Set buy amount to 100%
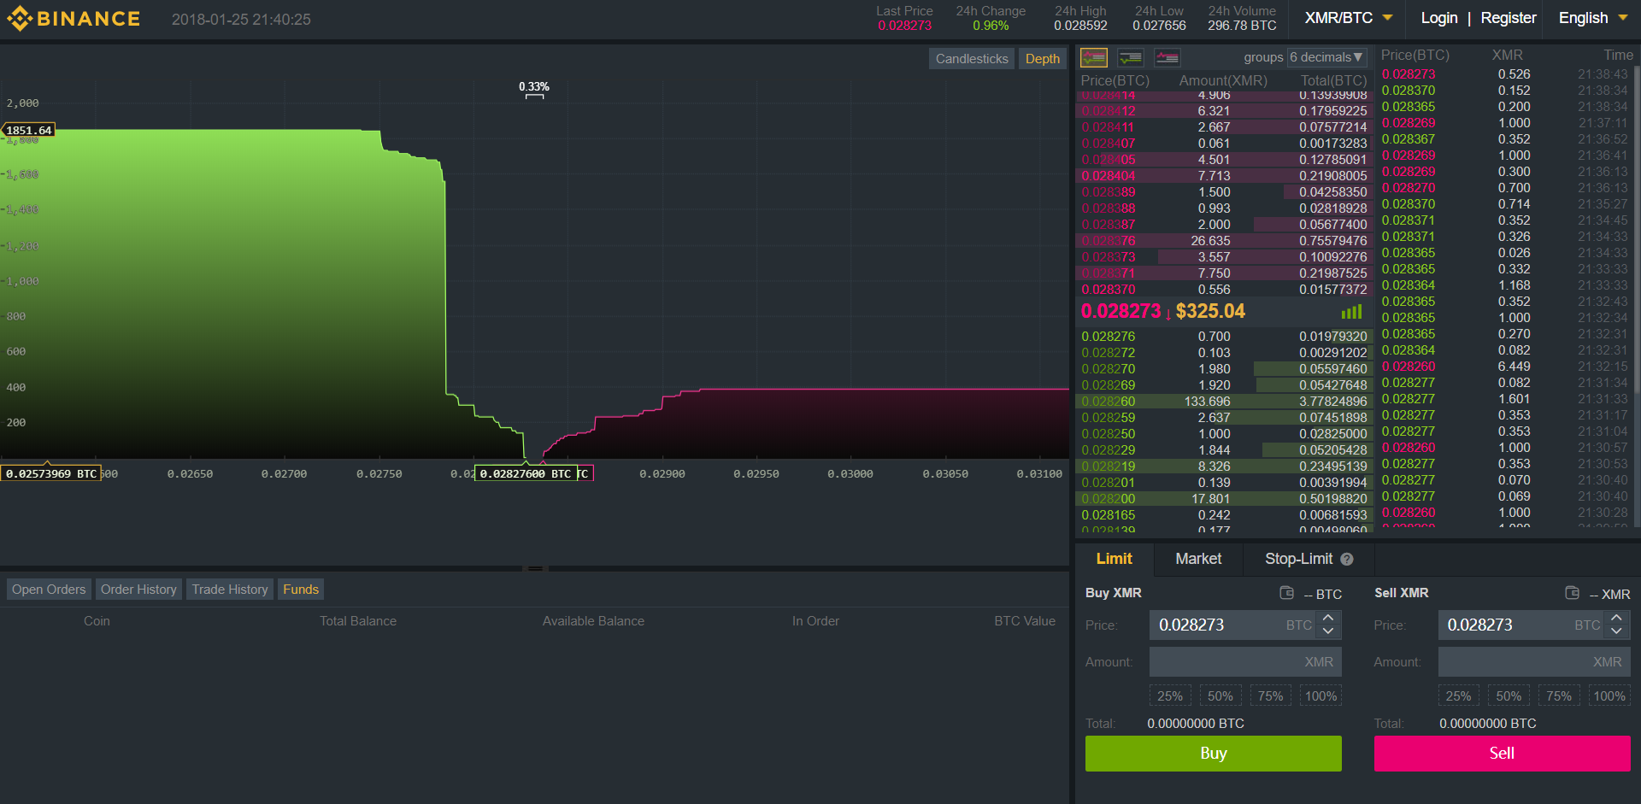This screenshot has width=1641, height=804. (1321, 696)
